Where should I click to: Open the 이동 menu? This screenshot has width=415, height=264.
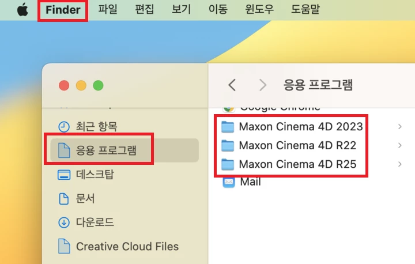click(x=218, y=9)
